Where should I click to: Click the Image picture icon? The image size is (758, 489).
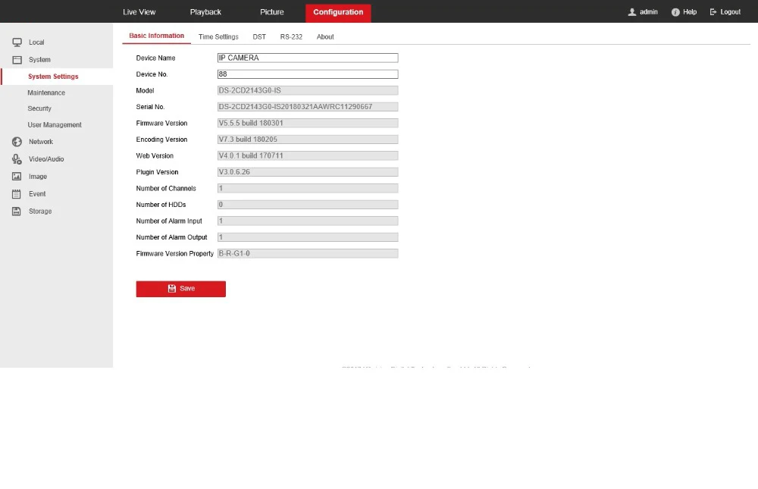tap(17, 177)
